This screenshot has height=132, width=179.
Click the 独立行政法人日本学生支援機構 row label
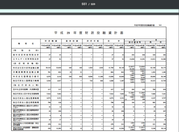click(x=26, y=94)
